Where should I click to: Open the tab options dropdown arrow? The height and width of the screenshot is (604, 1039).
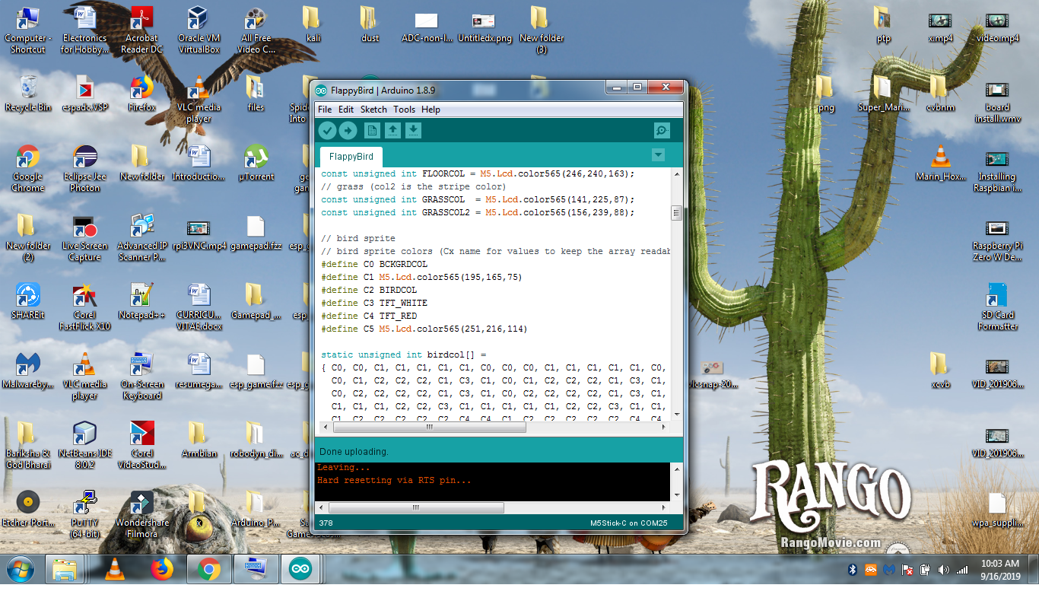tap(659, 155)
